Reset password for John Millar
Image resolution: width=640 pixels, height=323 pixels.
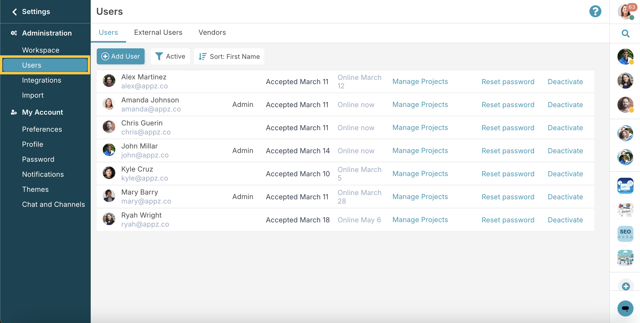pyautogui.click(x=508, y=151)
